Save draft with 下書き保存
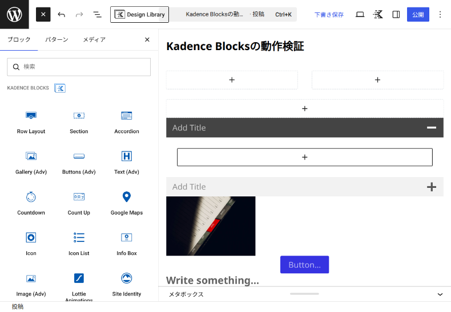 tap(329, 15)
